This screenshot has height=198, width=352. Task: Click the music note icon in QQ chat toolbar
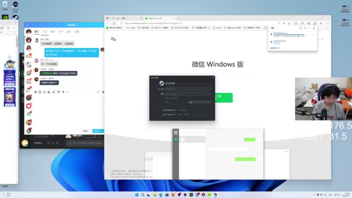[53, 92]
